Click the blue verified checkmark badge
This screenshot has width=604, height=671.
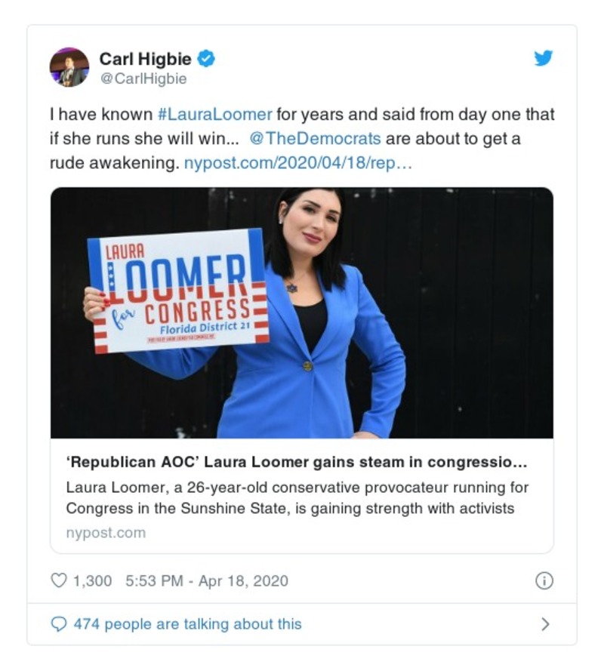206,59
